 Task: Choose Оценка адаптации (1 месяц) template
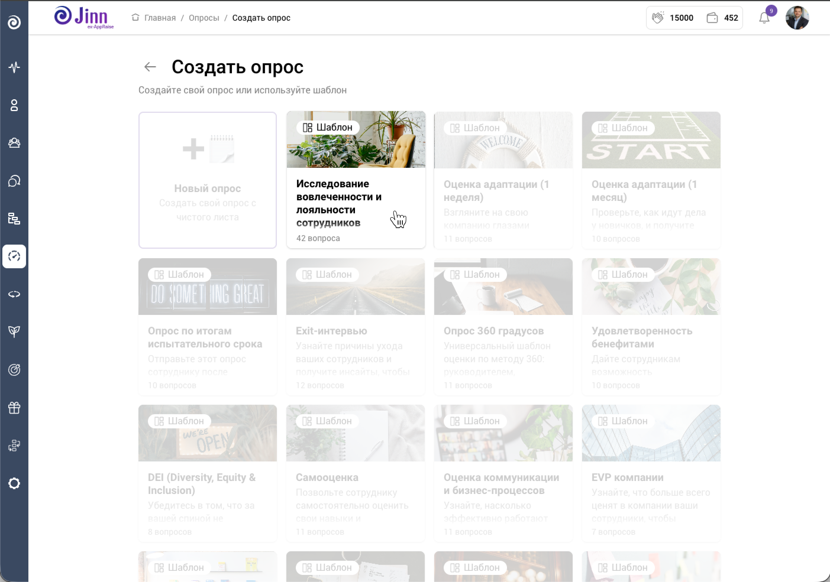click(651, 180)
